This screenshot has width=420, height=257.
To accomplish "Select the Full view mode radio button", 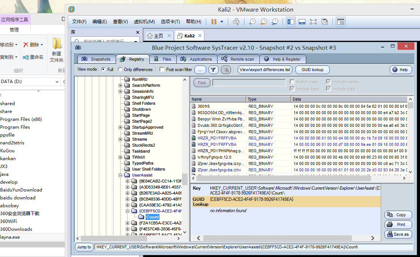I will click(103, 69).
